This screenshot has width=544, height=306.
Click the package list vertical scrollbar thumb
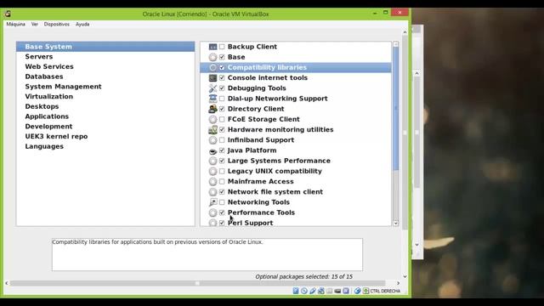[x=395, y=108]
